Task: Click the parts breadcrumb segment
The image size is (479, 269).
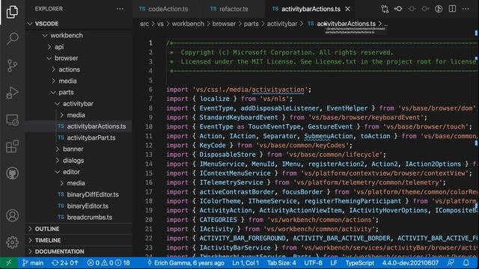Action: (x=251, y=23)
